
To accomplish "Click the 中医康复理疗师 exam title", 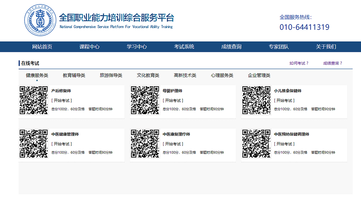I will pyautogui.click(x=176, y=134).
